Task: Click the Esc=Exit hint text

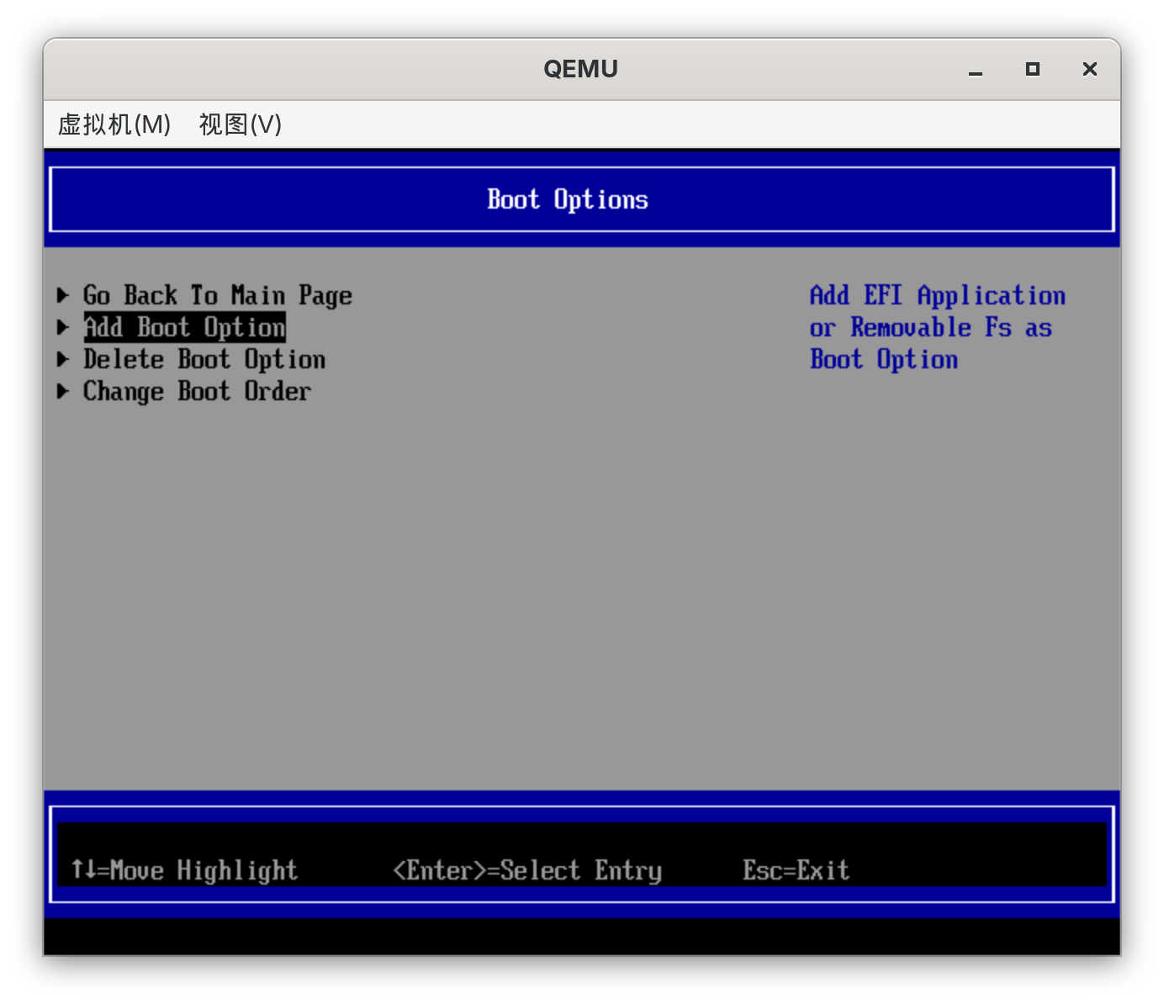Action: [x=796, y=870]
